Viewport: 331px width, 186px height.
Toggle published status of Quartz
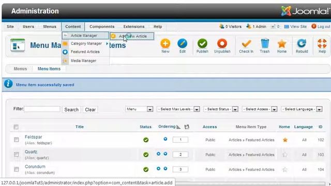click(146, 154)
